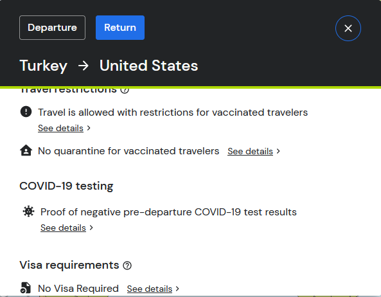The image size is (381, 297).
Task: Click the visa document icon
Action: [x=26, y=288]
